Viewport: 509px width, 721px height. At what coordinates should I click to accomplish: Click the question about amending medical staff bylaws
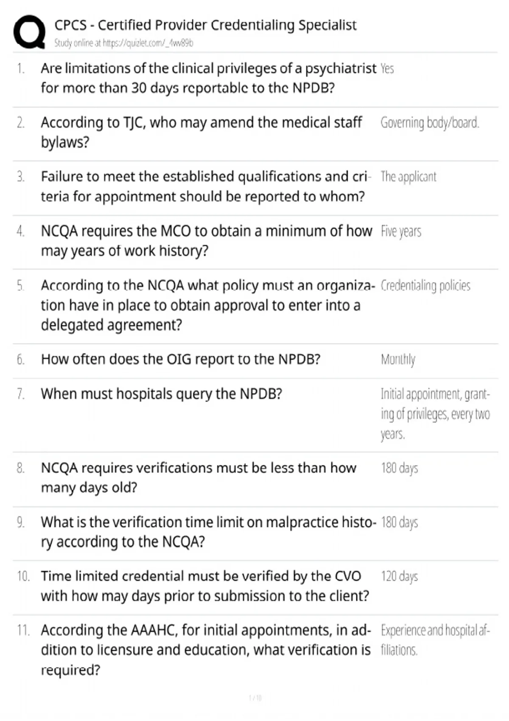tap(201, 132)
